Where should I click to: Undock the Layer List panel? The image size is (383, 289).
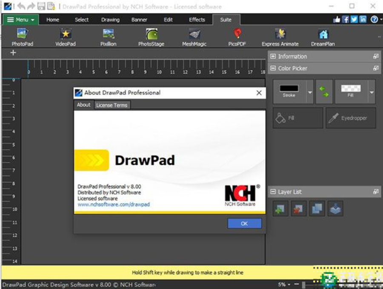coord(376,192)
